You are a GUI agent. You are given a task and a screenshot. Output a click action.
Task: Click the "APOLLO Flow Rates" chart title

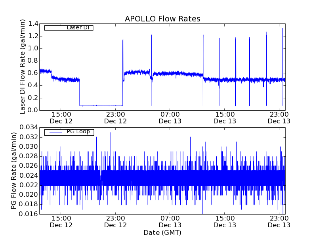coord(162,19)
